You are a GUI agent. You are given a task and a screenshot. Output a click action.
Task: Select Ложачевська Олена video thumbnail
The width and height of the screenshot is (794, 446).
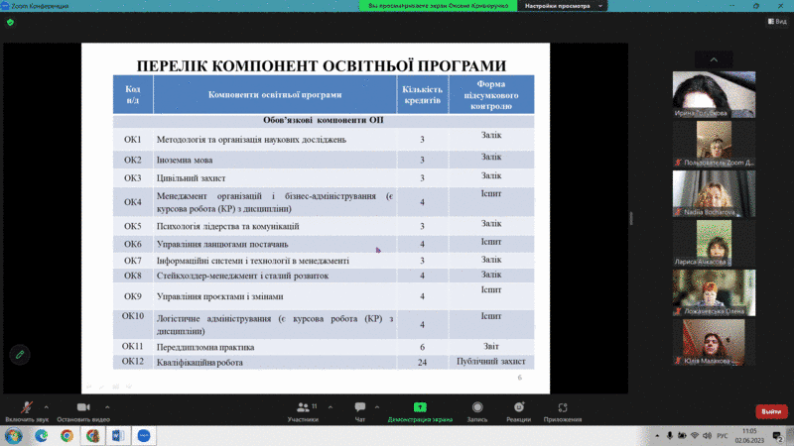tap(714, 292)
